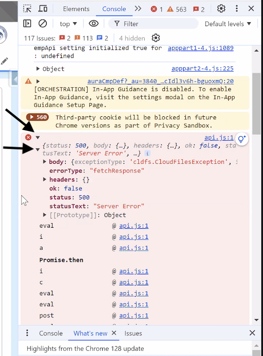The height and width of the screenshot is (356, 263).
Task: Focus the console Filter field
Action: (153, 24)
